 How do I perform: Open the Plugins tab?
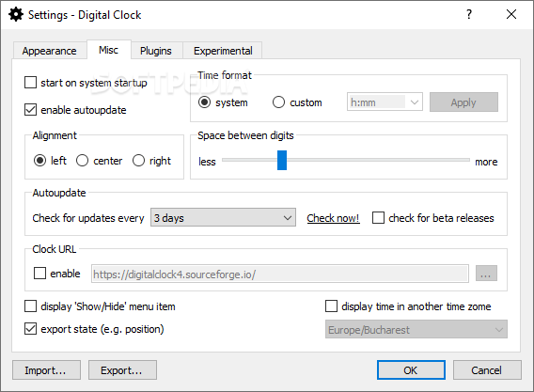[x=156, y=51]
